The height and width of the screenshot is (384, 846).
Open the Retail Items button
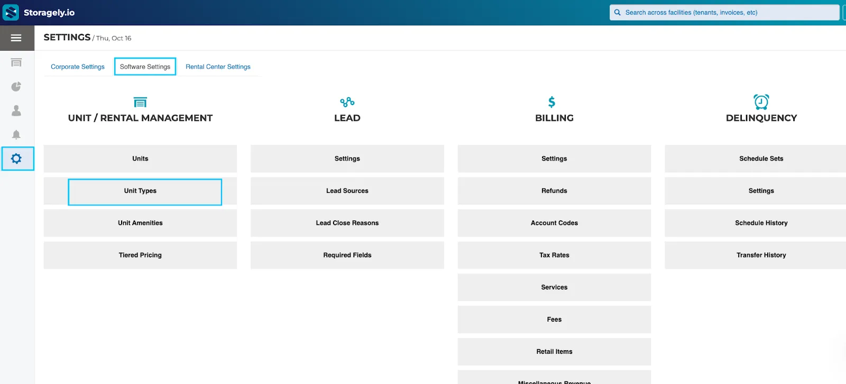coord(554,352)
